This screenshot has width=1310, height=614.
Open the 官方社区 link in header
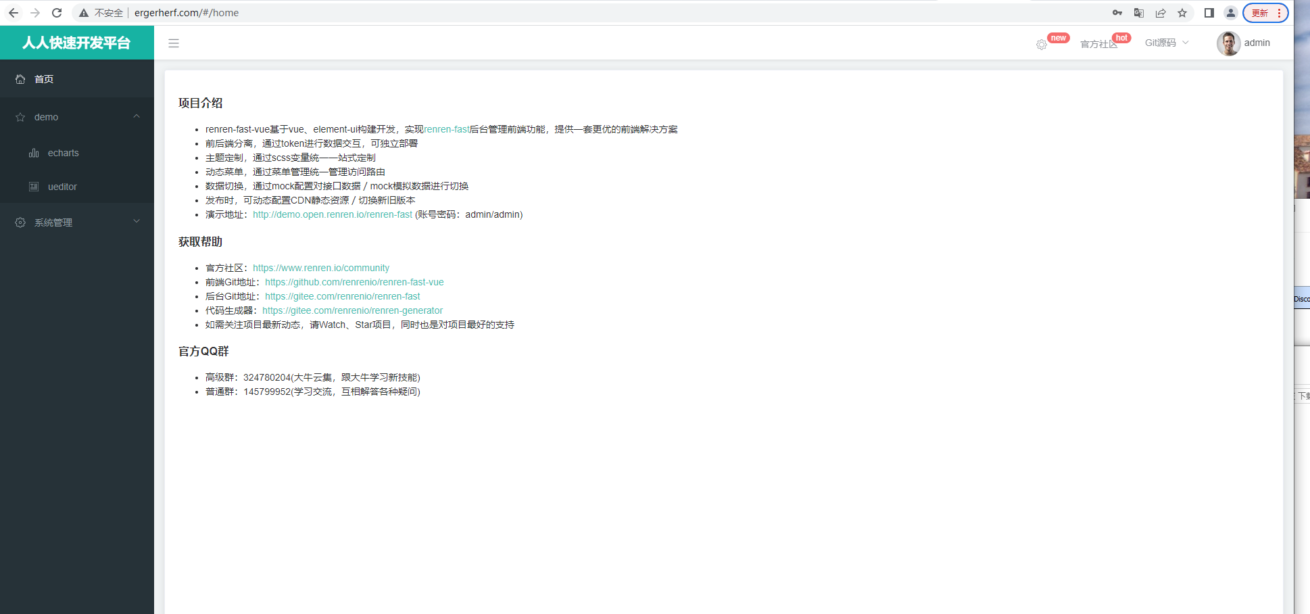[x=1098, y=44]
